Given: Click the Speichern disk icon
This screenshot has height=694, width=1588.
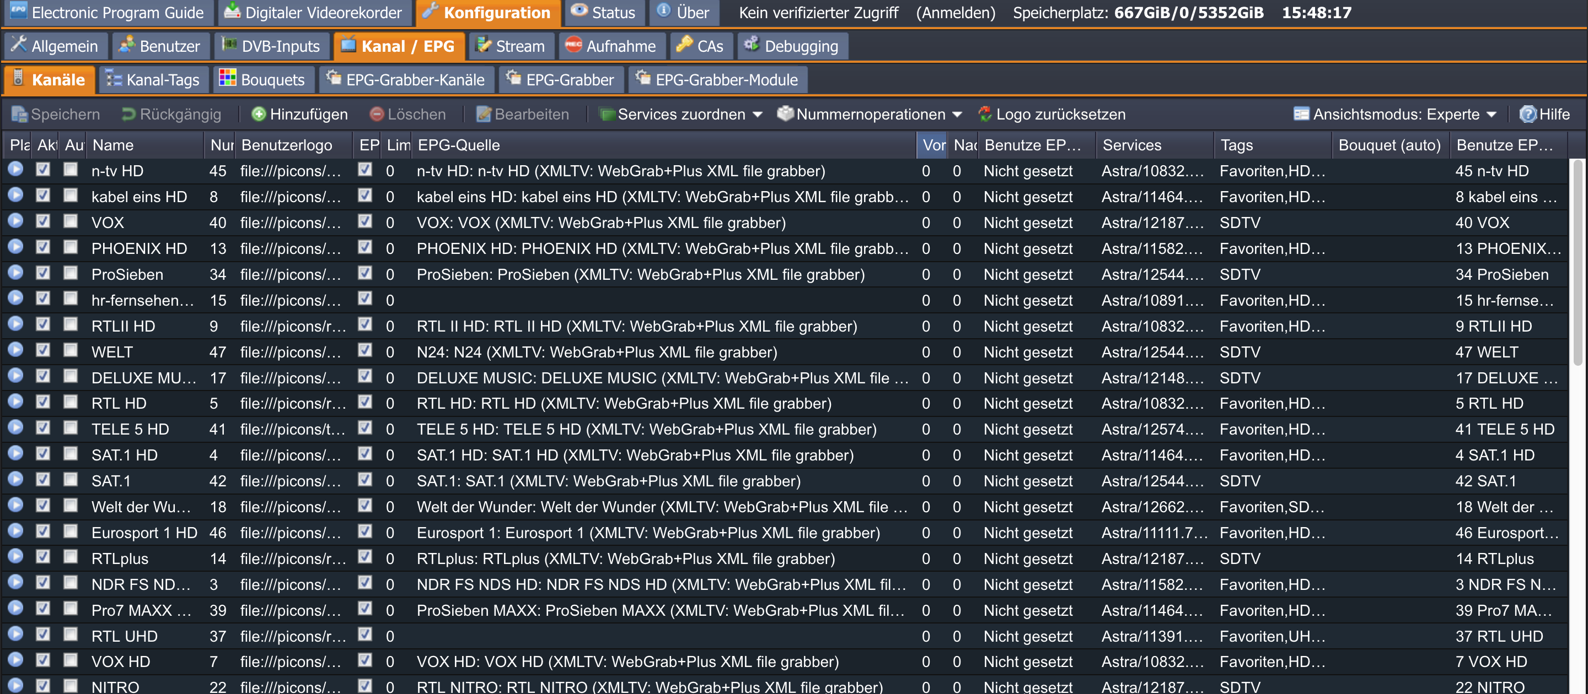Looking at the screenshot, I should coord(19,115).
